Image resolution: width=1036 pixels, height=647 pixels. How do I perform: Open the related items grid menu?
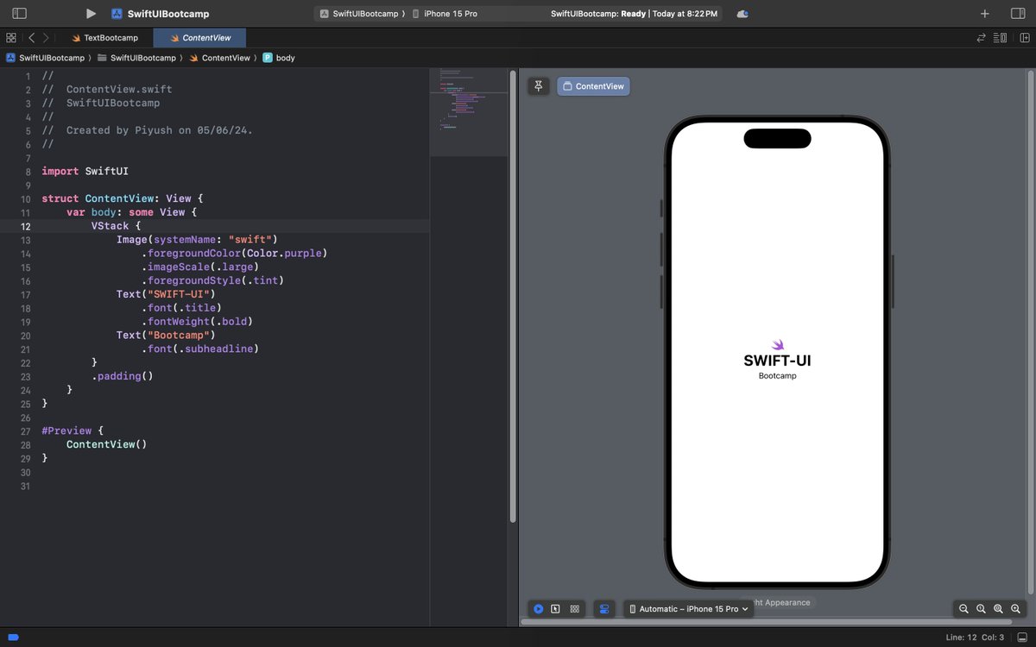(x=11, y=38)
